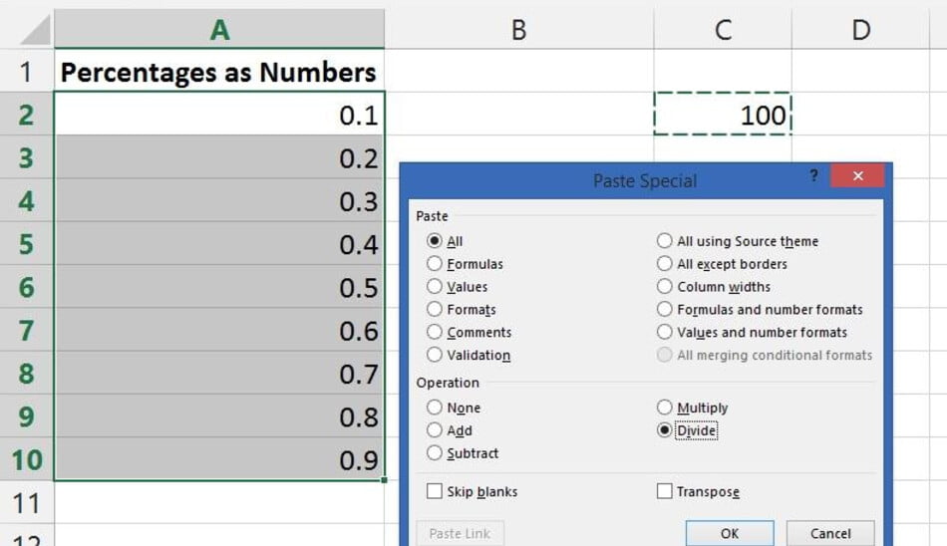Image resolution: width=947 pixels, height=546 pixels.
Task: Click the help question mark in Paste Special
Action: (x=813, y=175)
